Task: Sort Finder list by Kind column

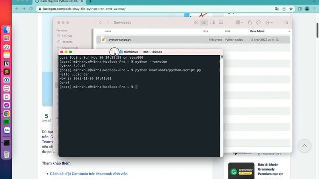Action: pyautogui.click(x=227, y=31)
